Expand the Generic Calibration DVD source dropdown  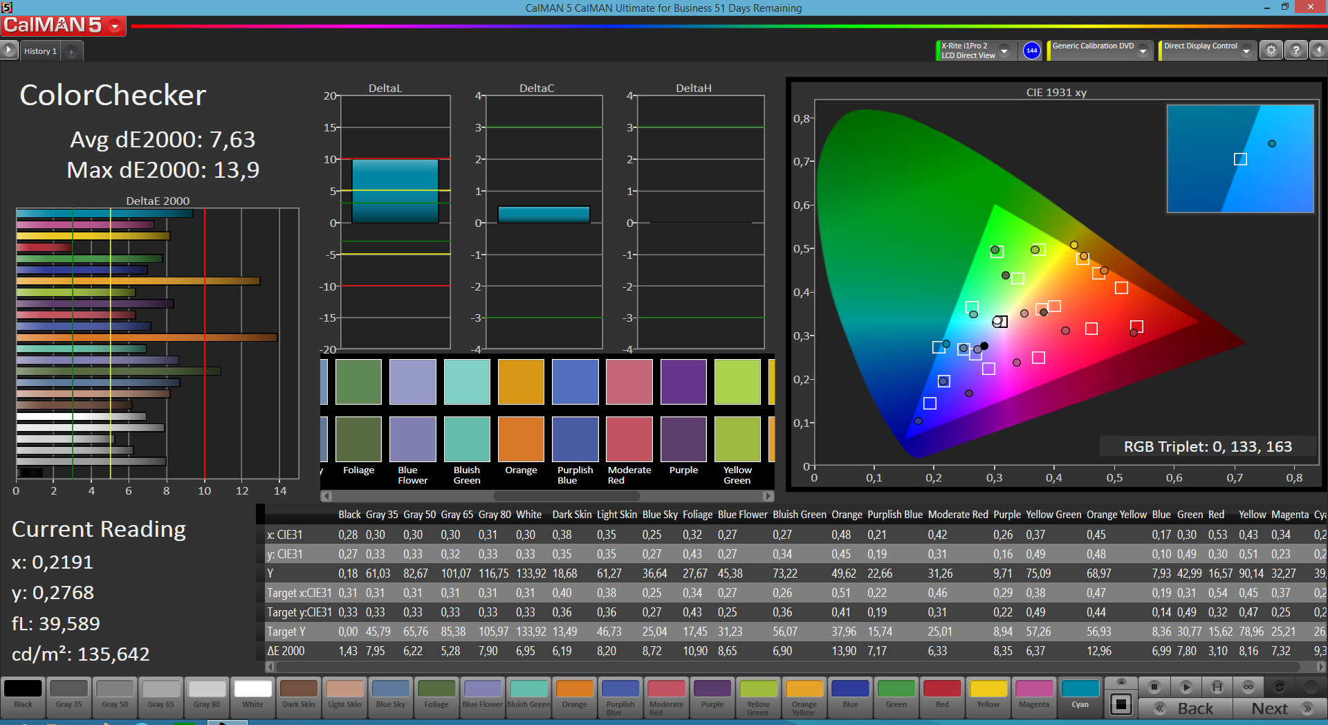point(1143,51)
